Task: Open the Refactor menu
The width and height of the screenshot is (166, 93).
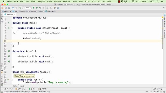Action: pyautogui.click(x=67, y=1)
